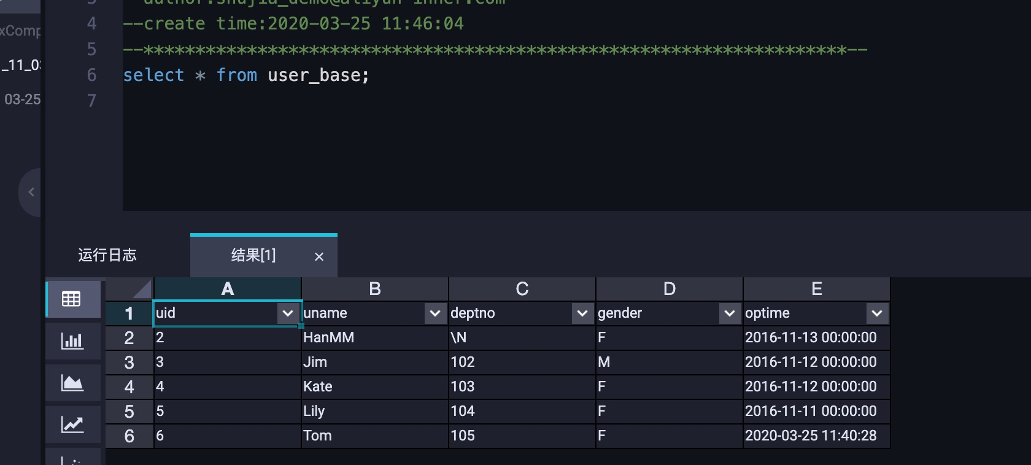Select the line chart view icon
Image resolution: width=1031 pixels, height=465 pixels.
pyautogui.click(x=72, y=424)
